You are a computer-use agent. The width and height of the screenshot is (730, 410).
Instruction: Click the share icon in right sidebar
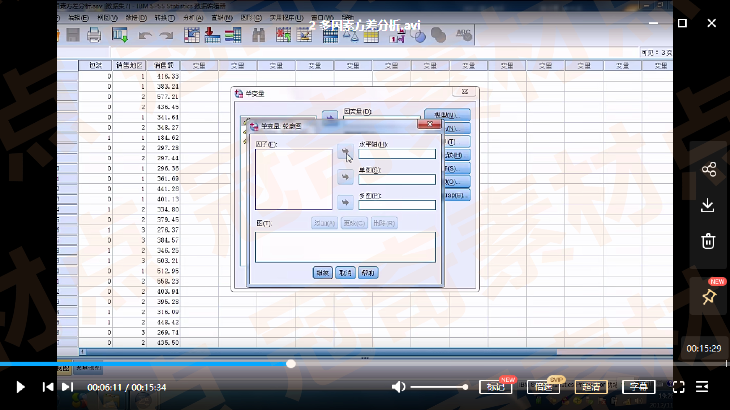pyautogui.click(x=709, y=169)
